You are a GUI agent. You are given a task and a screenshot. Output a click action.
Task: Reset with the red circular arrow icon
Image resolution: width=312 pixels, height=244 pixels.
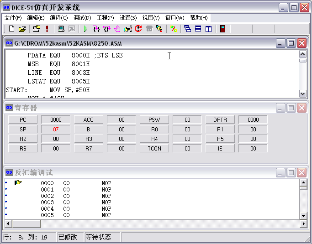pos(138,29)
